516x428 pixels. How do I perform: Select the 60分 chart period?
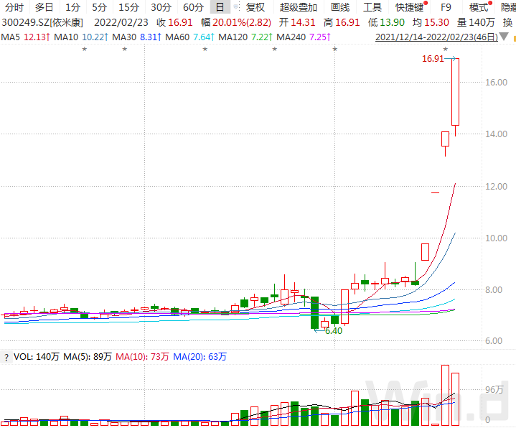tap(194, 7)
